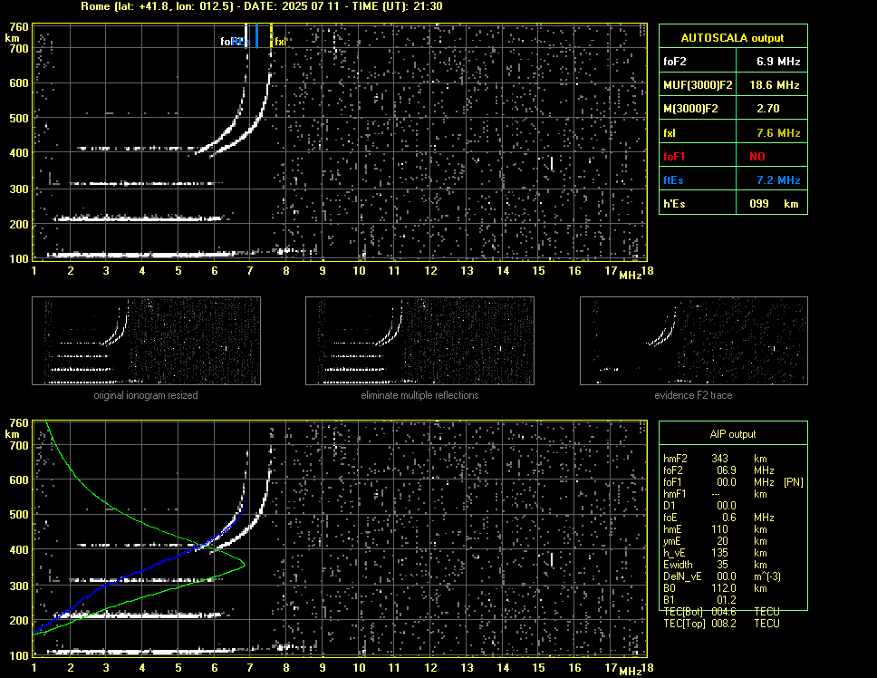Select the '0.6' foE value
Viewport: 877px width, 678px height.
coord(728,518)
